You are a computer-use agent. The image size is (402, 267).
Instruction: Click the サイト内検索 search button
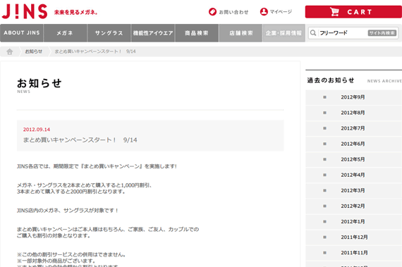click(382, 33)
